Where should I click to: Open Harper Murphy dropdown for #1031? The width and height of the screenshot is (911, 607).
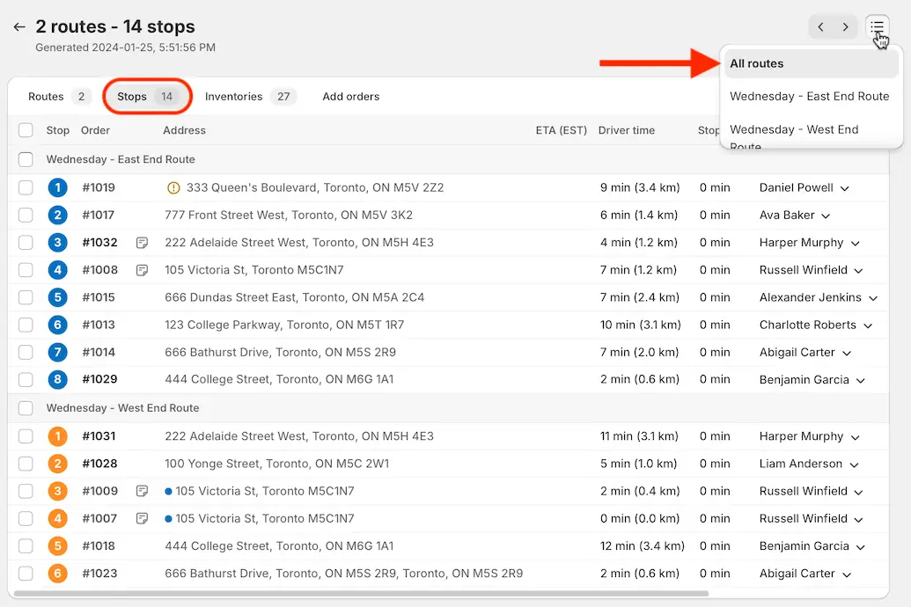tap(809, 436)
